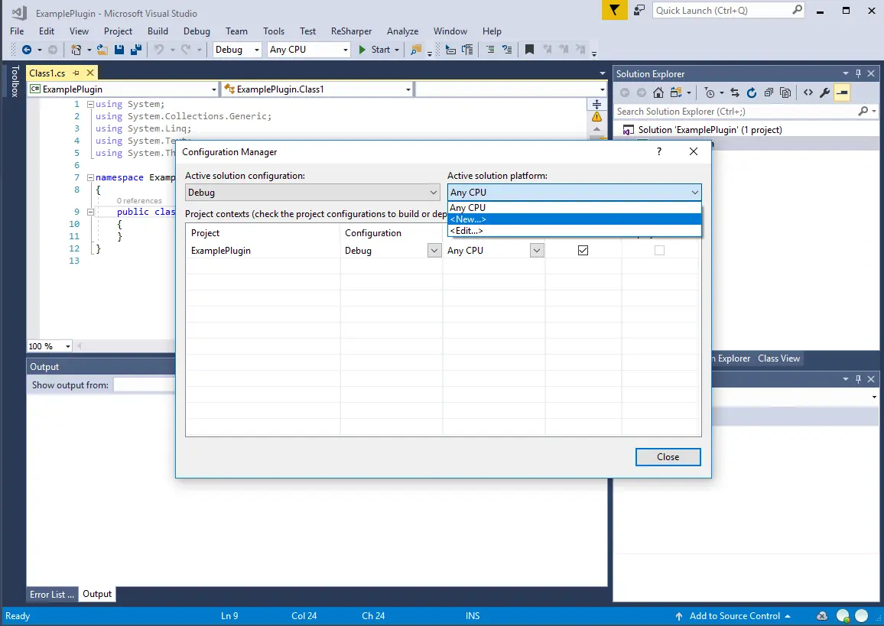Click the Save All icon
This screenshot has width=884, height=626.
(x=136, y=50)
